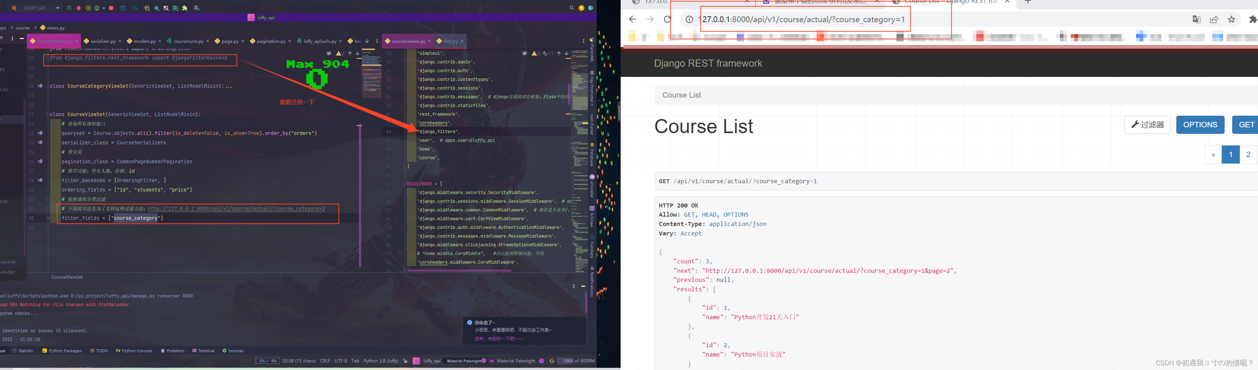This screenshot has width=1258, height=370.
Task: Click views.py breadcrumb in navigation bar
Action: click(x=53, y=28)
